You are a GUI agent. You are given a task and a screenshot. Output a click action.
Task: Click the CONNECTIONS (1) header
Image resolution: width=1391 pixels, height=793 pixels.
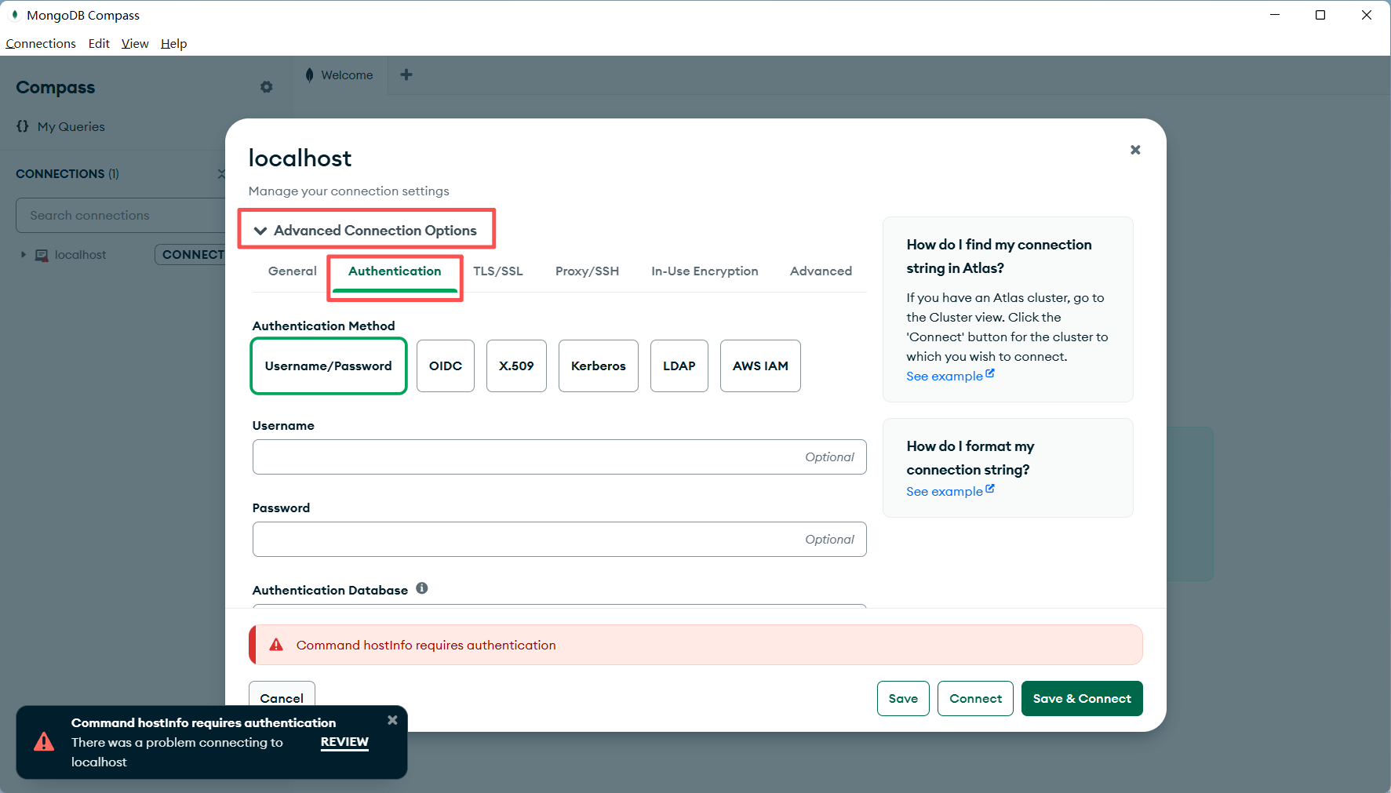(x=67, y=173)
